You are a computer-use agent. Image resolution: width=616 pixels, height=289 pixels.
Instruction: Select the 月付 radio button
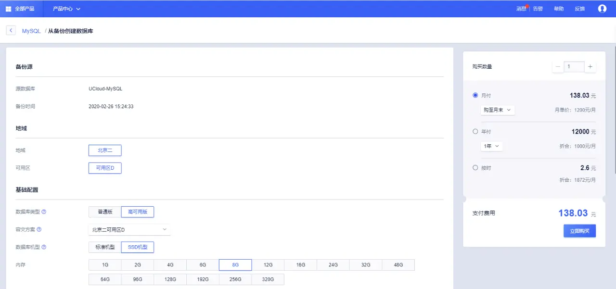475,95
